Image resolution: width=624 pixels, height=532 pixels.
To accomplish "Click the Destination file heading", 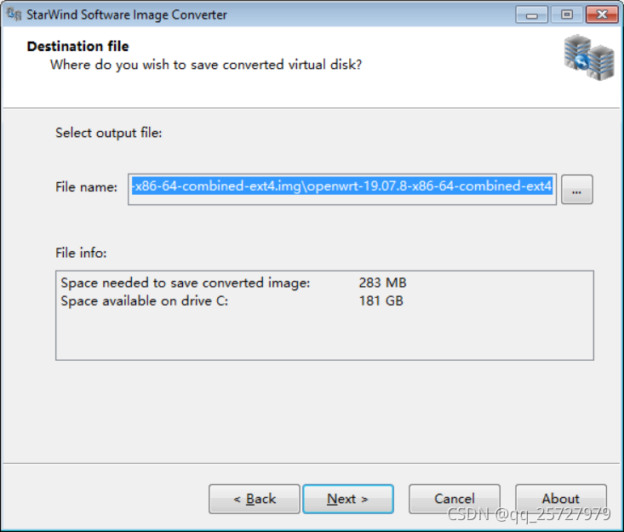I will tap(78, 46).
